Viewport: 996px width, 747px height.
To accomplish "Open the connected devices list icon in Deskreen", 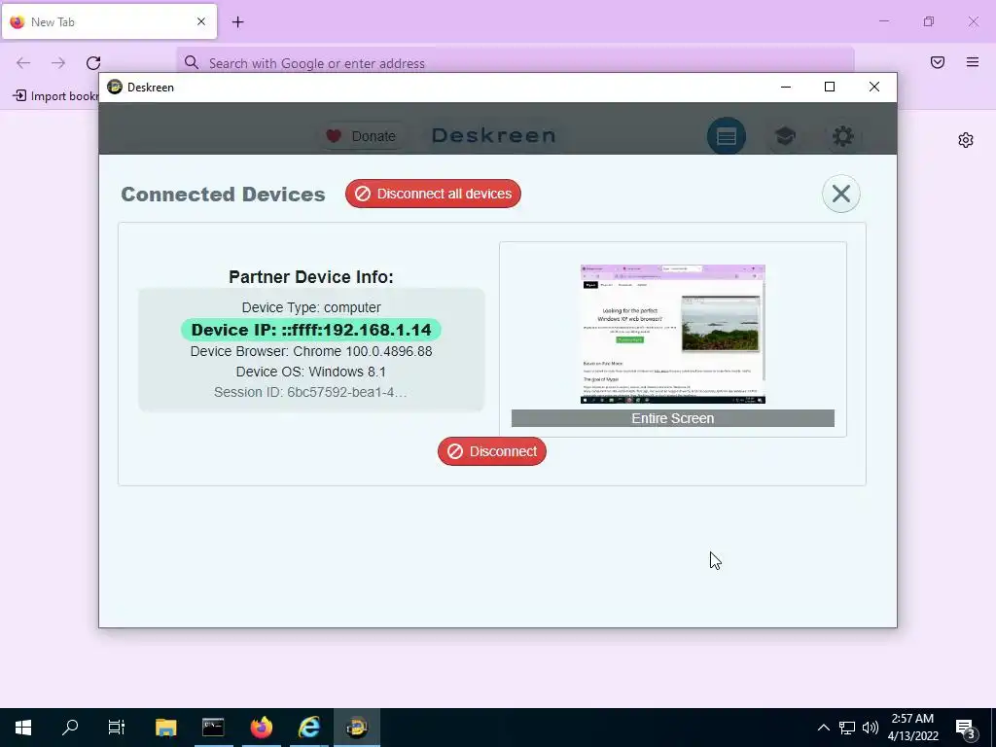I will click(726, 136).
